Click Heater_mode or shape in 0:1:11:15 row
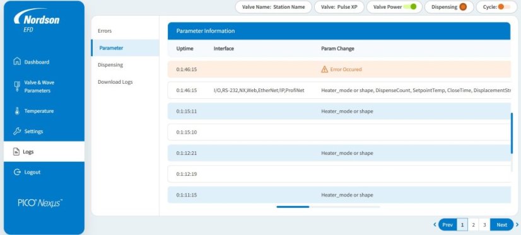This screenshot has width=521, height=235. tap(347, 195)
